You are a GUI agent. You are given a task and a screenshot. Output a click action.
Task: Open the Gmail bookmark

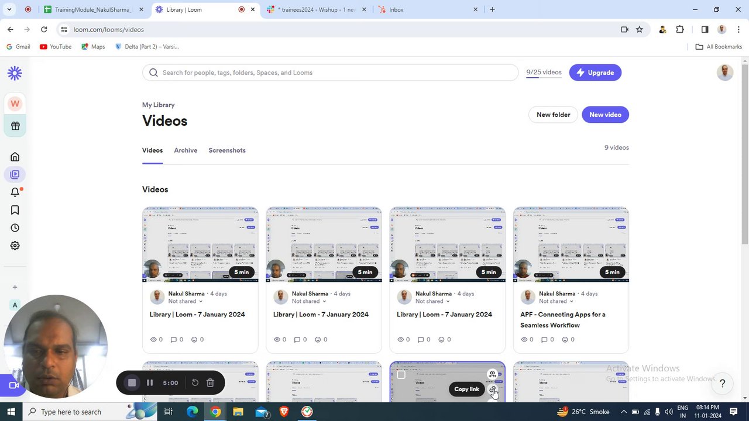click(x=18, y=47)
